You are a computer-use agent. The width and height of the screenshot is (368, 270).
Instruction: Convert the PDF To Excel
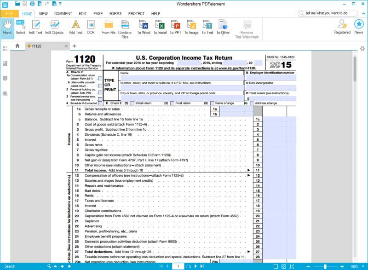[x=160, y=28]
